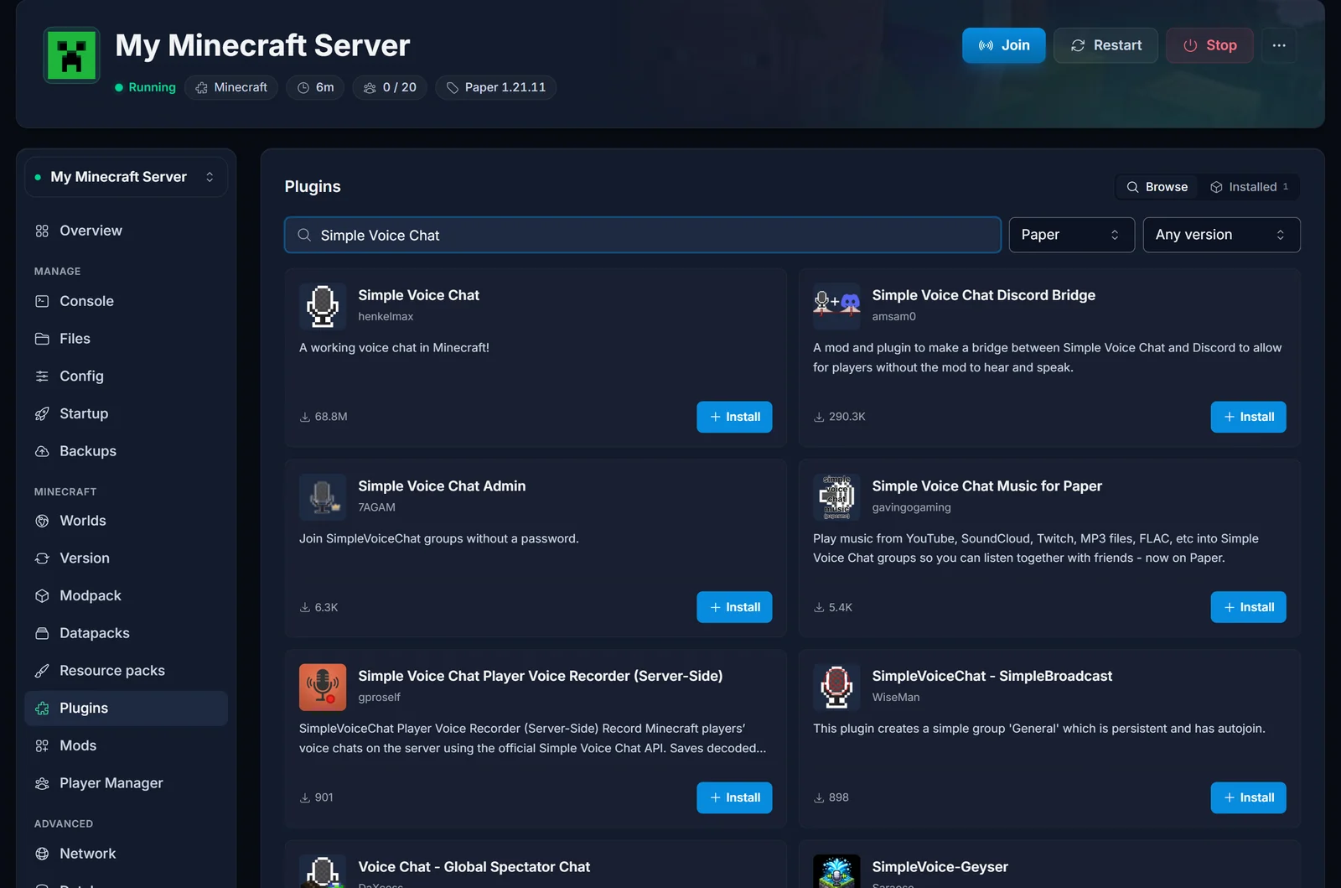Go to Worlds management
The width and height of the screenshot is (1341, 888).
coord(126,521)
